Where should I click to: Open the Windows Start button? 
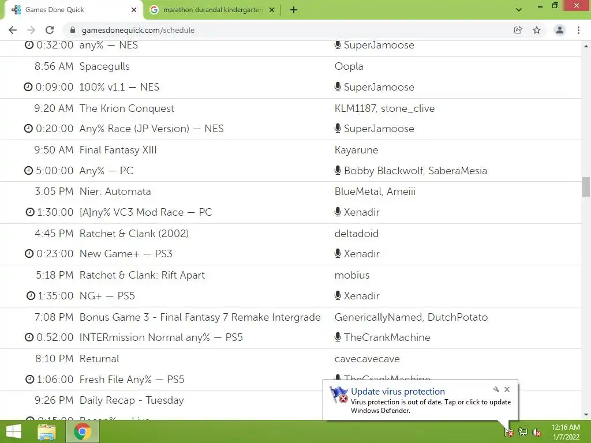pyautogui.click(x=14, y=431)
